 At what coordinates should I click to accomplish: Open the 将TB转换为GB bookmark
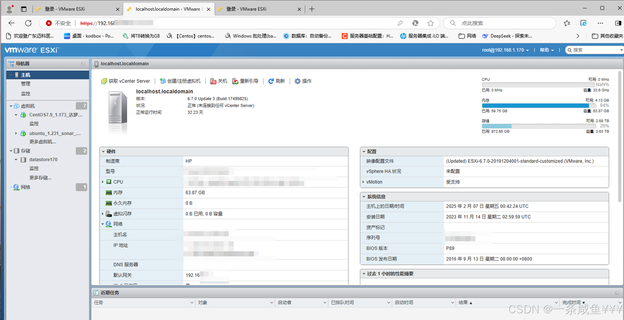[x=141, y=36]
